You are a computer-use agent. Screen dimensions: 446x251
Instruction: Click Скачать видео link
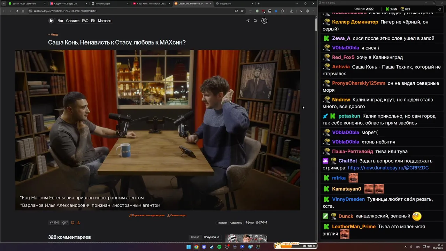[x=177, y=215]
